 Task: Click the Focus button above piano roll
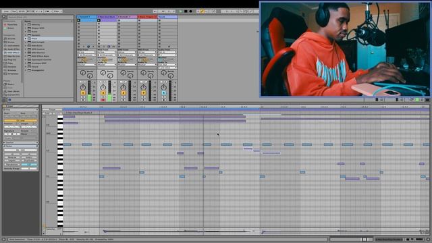pos(52,109)
